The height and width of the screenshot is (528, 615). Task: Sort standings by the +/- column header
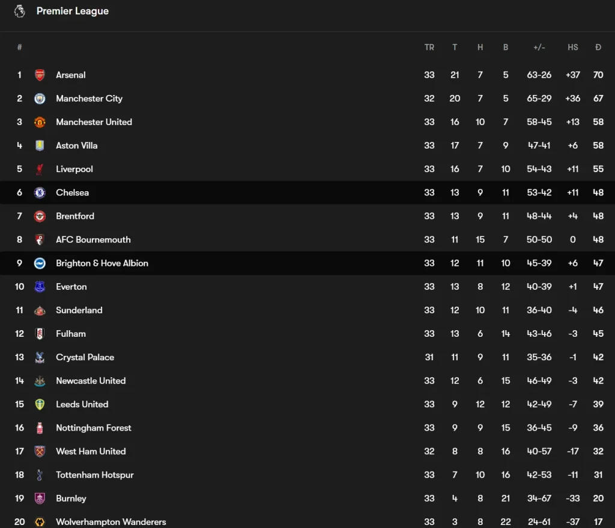[x=539, y=47]
